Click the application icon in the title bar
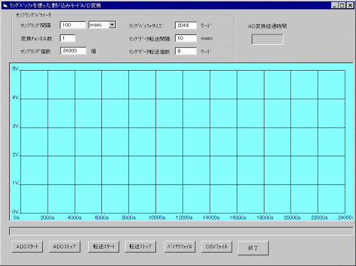The width and height of the screenshot is (356, 266). 5,5
